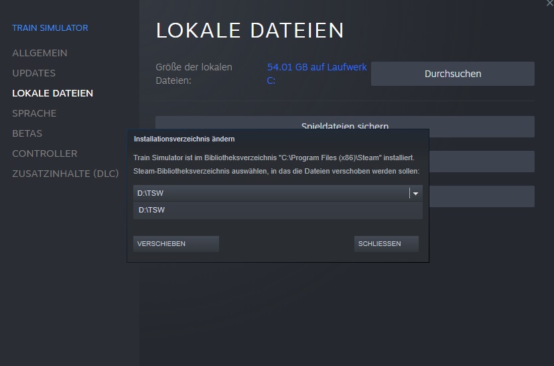Choose the D:\TSW entry in dropdown list
This screenshot has width=554, height=366.
278,210
